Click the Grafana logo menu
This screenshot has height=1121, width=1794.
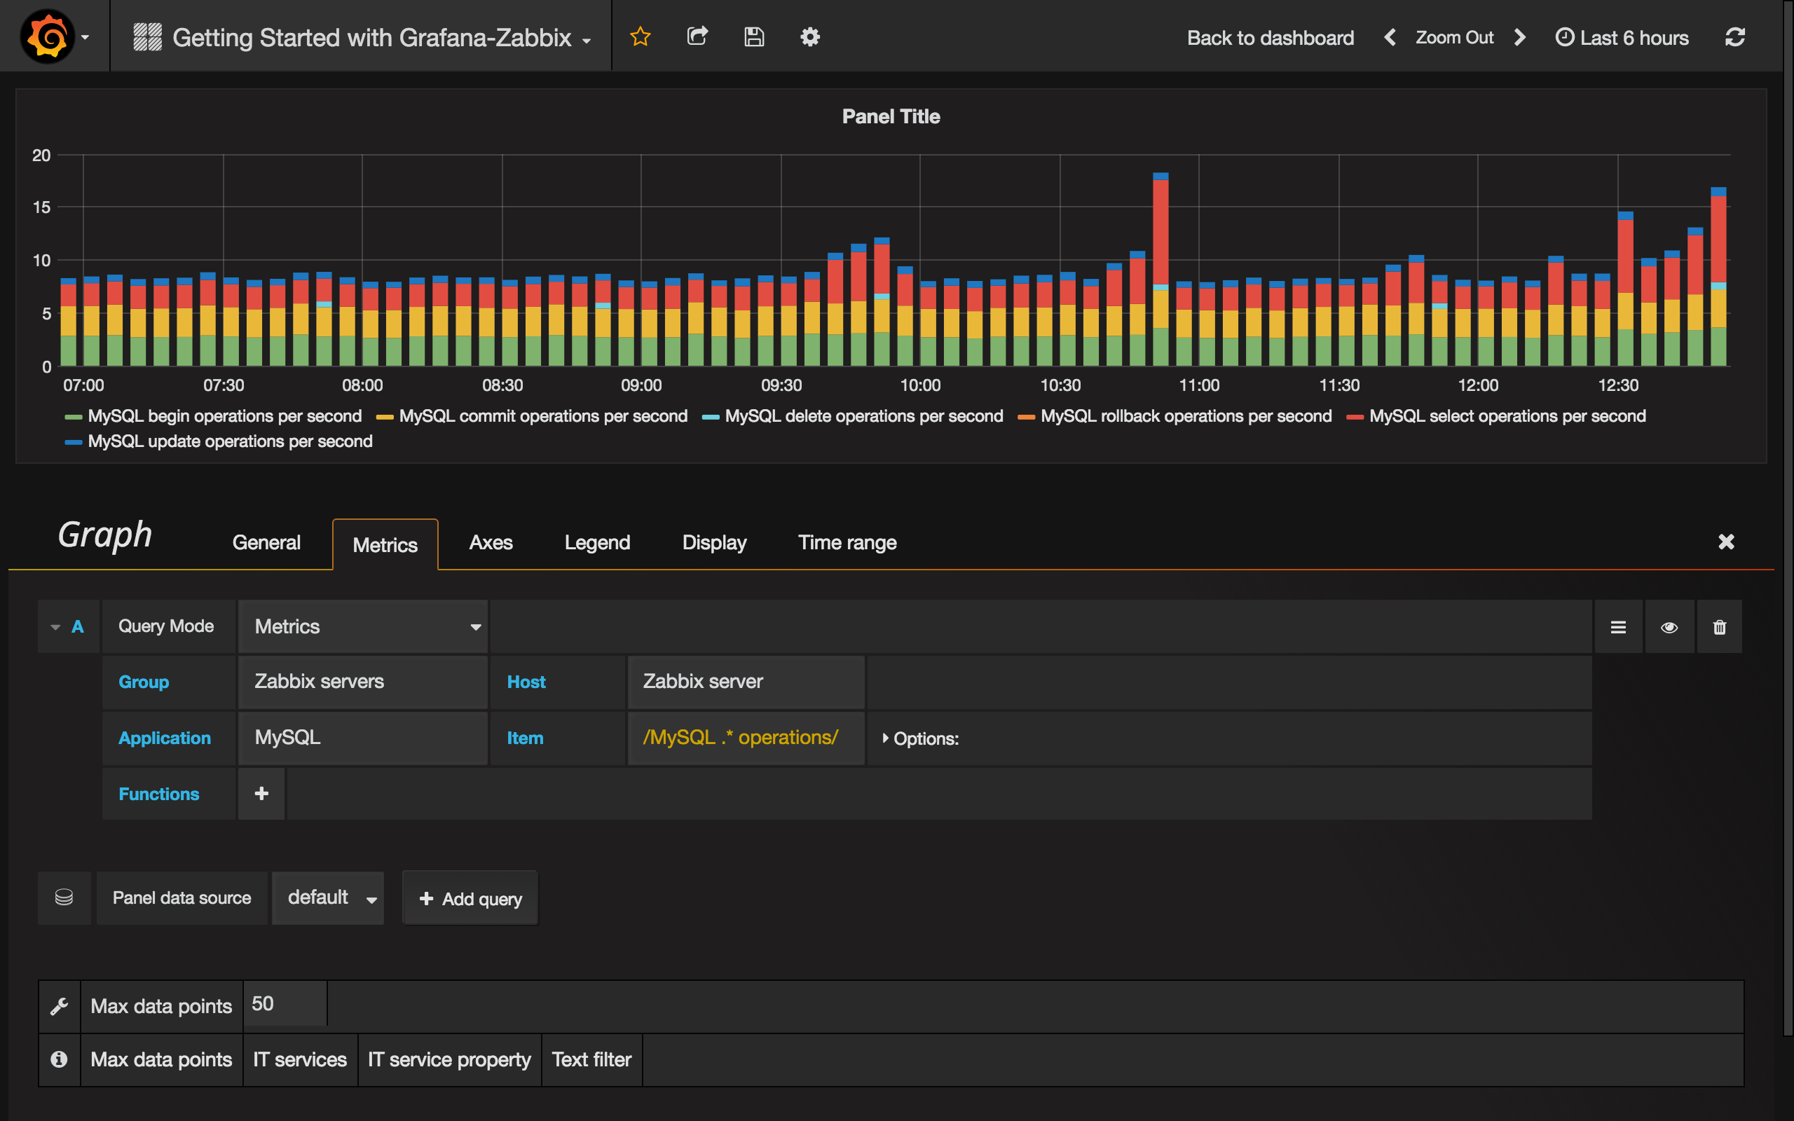coord(49,36)
